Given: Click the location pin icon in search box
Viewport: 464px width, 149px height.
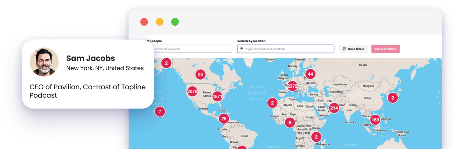Looking at the screenshot, I should coord(242,49).
